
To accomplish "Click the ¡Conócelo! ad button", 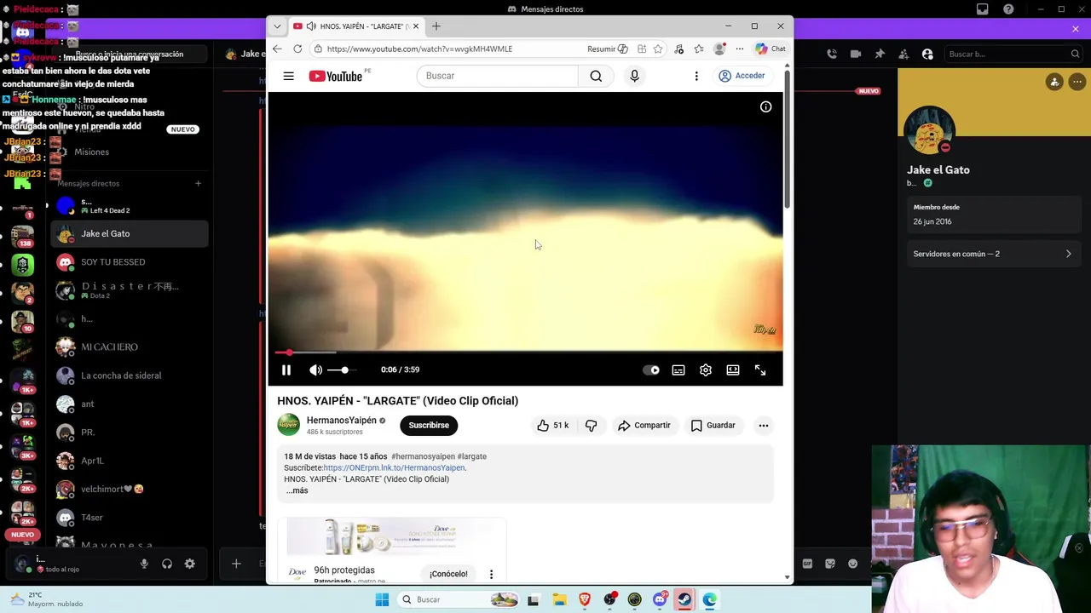I will [x=448, y=574].
